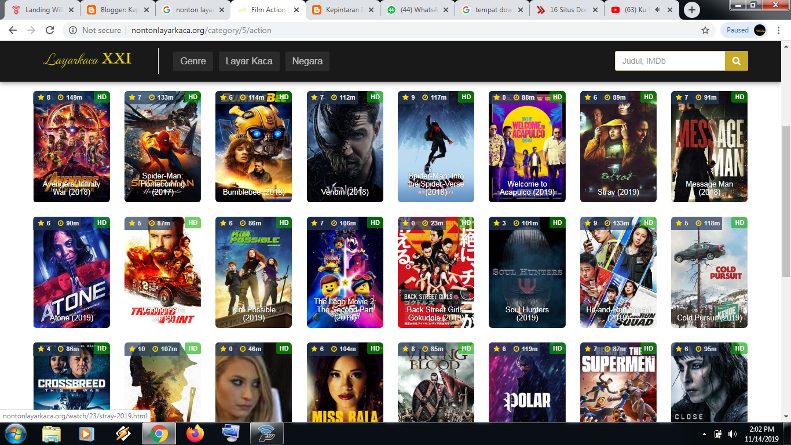Open the Miss Bala movie poster

pos(345,382)
